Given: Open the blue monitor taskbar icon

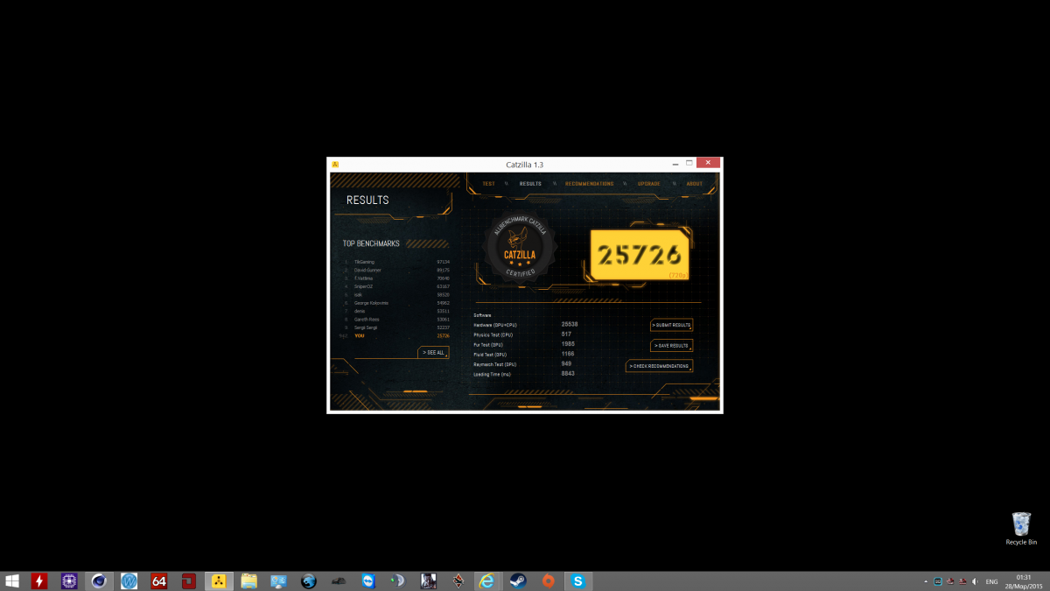Looking at the screenshot, I should point(279,580).
